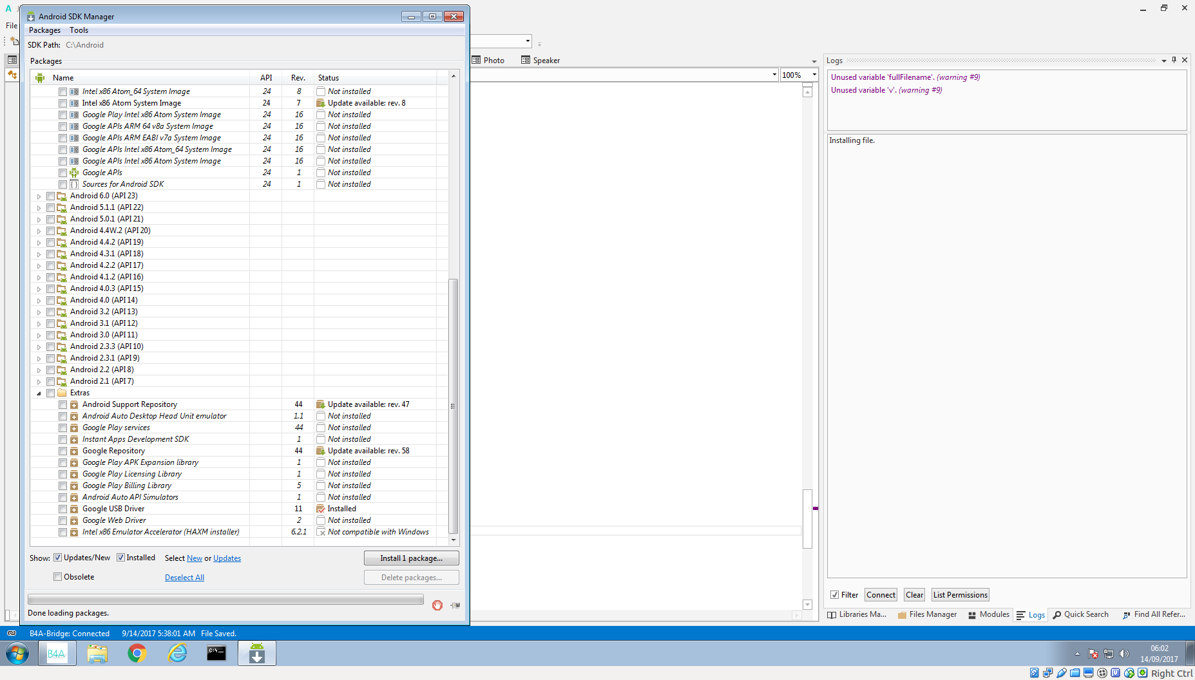Click the Intel x86 Atom_64 System Image icon
Screen dimensions: 1195x680
click(x=74, y=91)
